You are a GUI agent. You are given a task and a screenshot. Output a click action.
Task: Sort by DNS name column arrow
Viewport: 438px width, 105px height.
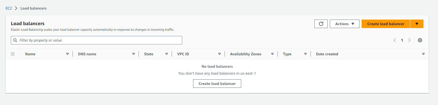pyautogui.click(x=134, y=54)
